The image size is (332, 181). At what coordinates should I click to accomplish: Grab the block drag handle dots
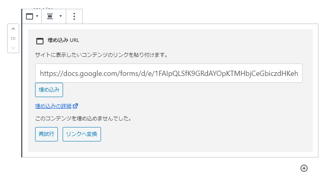[x=13, y=38]
